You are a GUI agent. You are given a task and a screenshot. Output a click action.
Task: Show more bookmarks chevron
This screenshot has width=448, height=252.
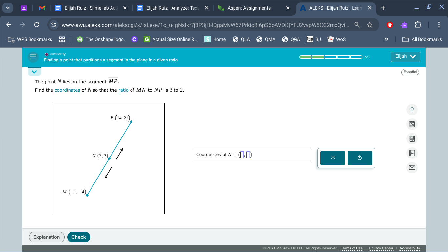(x=386, y=39)
